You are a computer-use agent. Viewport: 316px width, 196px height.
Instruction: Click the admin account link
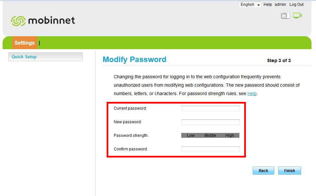coord(280,5)
